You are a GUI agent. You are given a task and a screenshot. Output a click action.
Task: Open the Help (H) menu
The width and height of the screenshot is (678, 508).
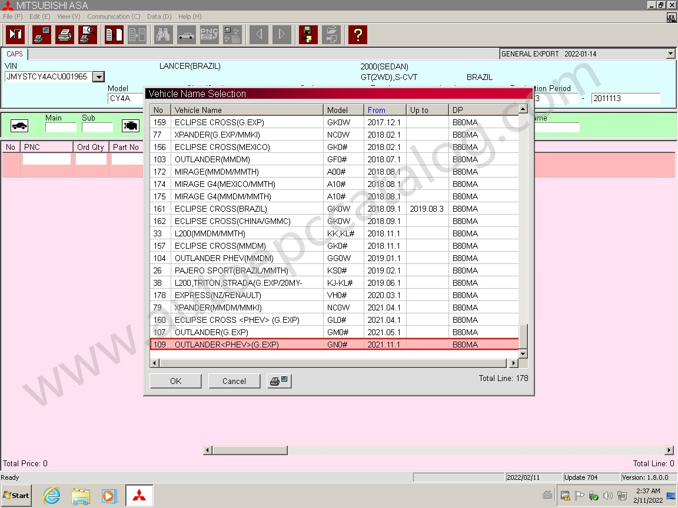[190, 16]
